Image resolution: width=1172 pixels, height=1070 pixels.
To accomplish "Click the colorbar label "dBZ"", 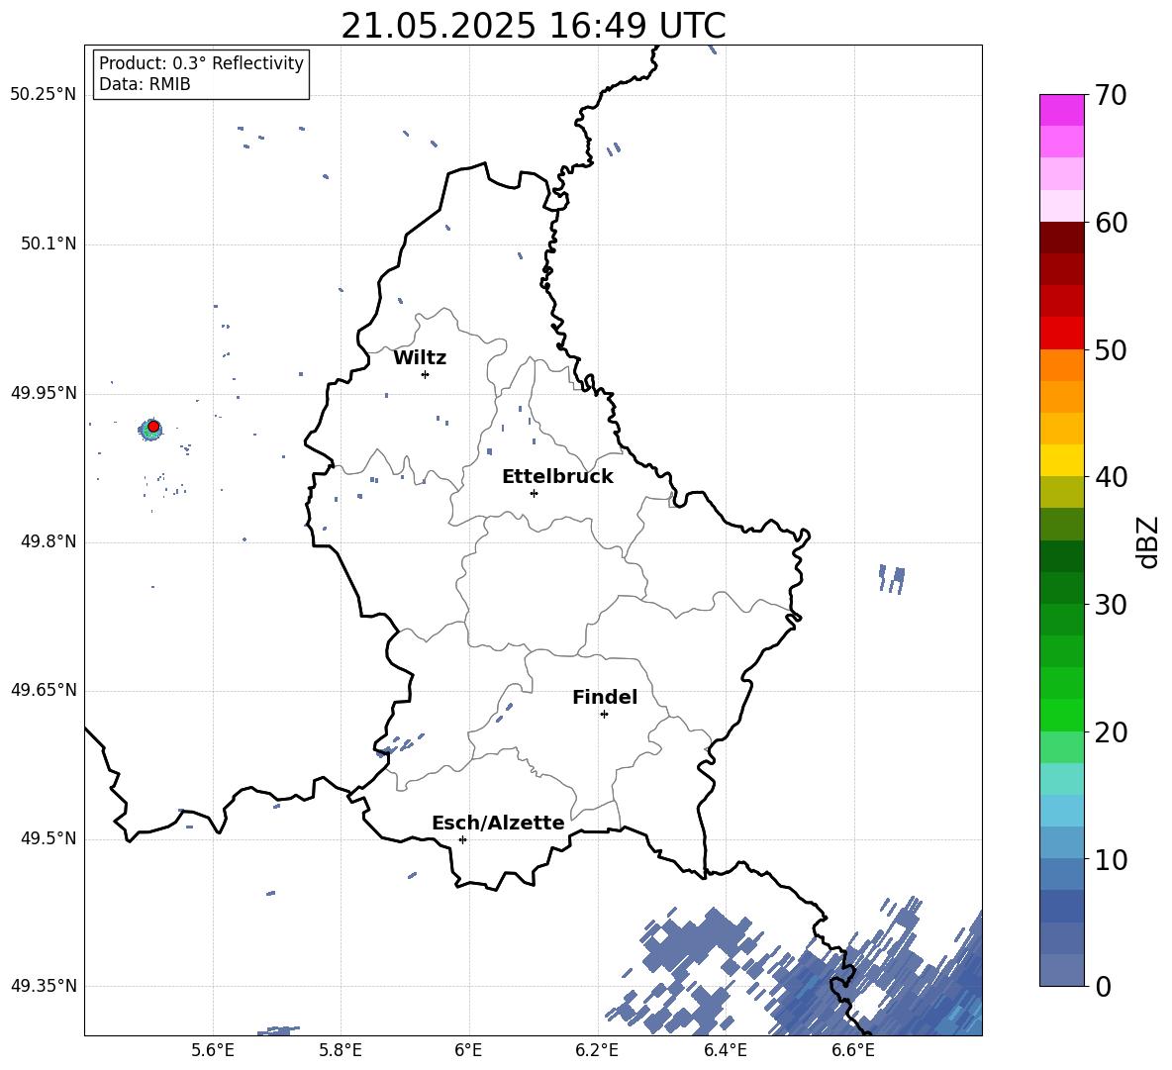I will point(1146,541).
